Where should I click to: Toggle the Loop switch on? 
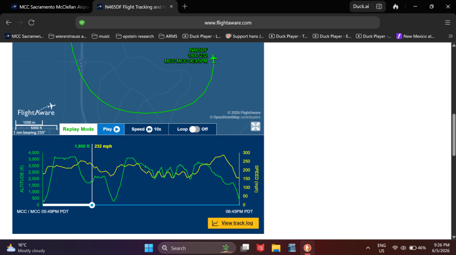coord(195,129)
